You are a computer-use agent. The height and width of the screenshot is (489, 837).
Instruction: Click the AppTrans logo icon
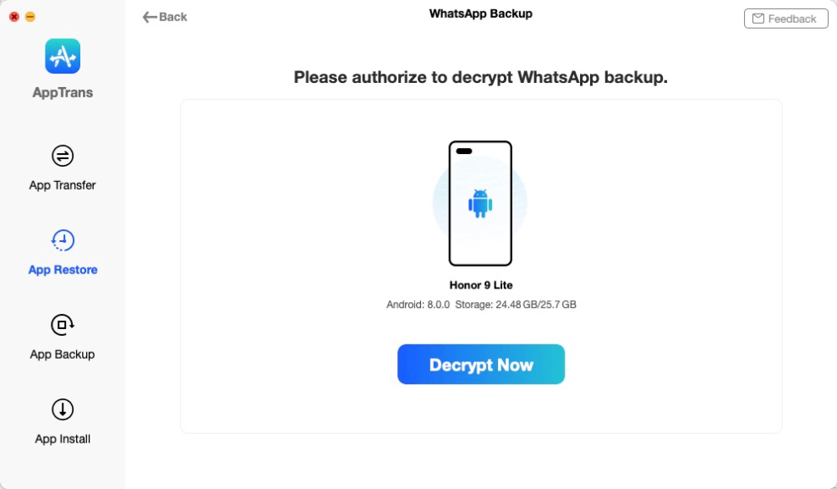click(63, 56)
